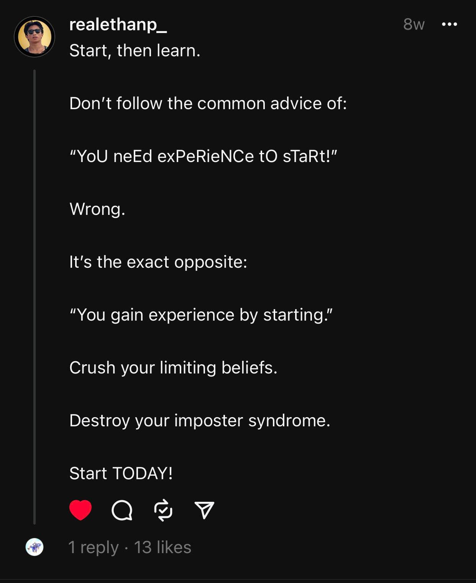Click the "Start, then learn." headline text
This screenshot has width=476, height=583.
coord(135,51)
